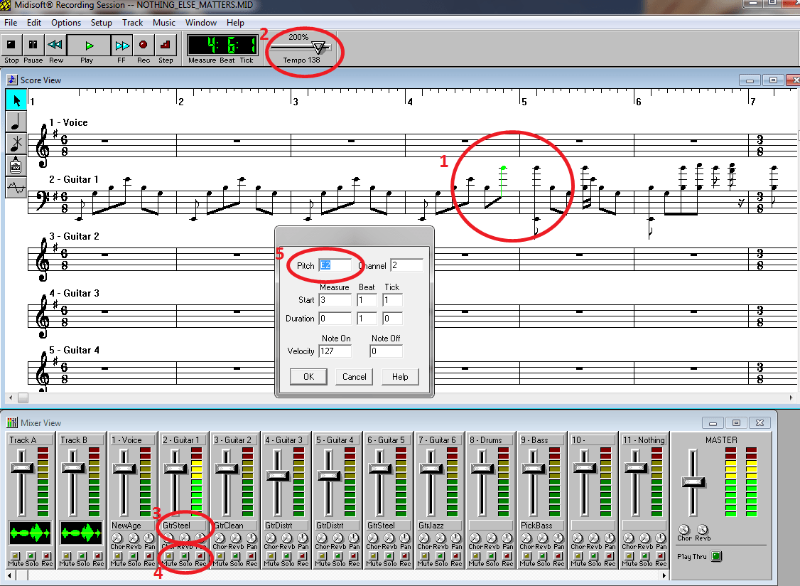Image resolution: width=800 pixels, height=586 pixels.
Task: Open the empty patch selector on 11 - Nothing
Action: pos(644,526)
